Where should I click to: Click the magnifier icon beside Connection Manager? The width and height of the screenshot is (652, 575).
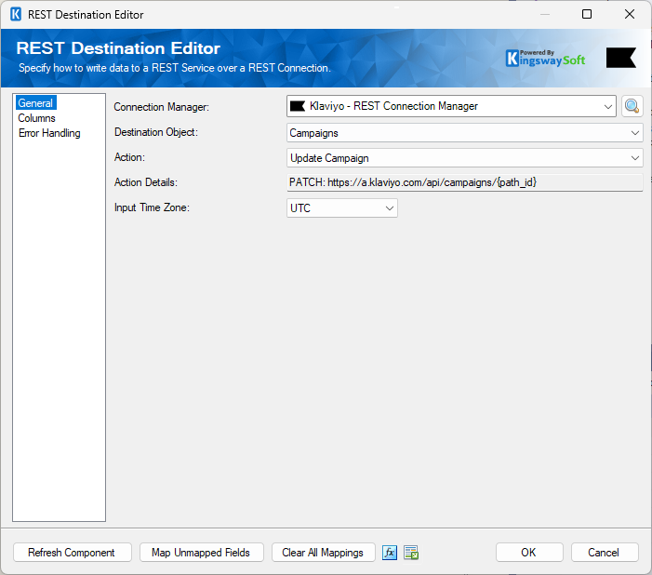(632, 106)
